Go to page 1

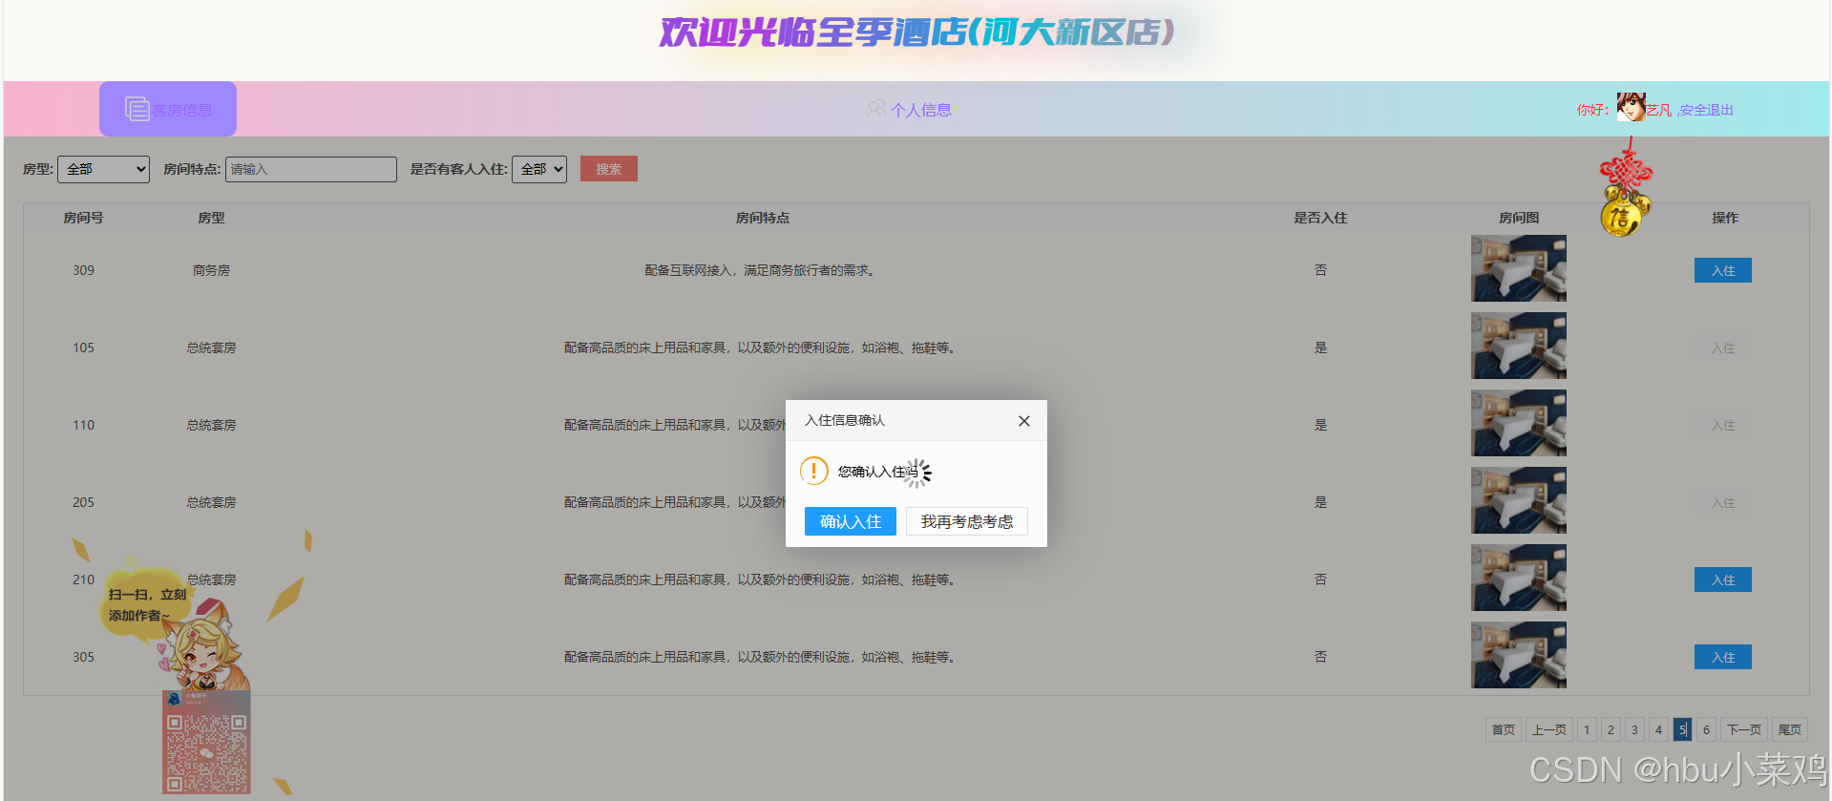1587,729
